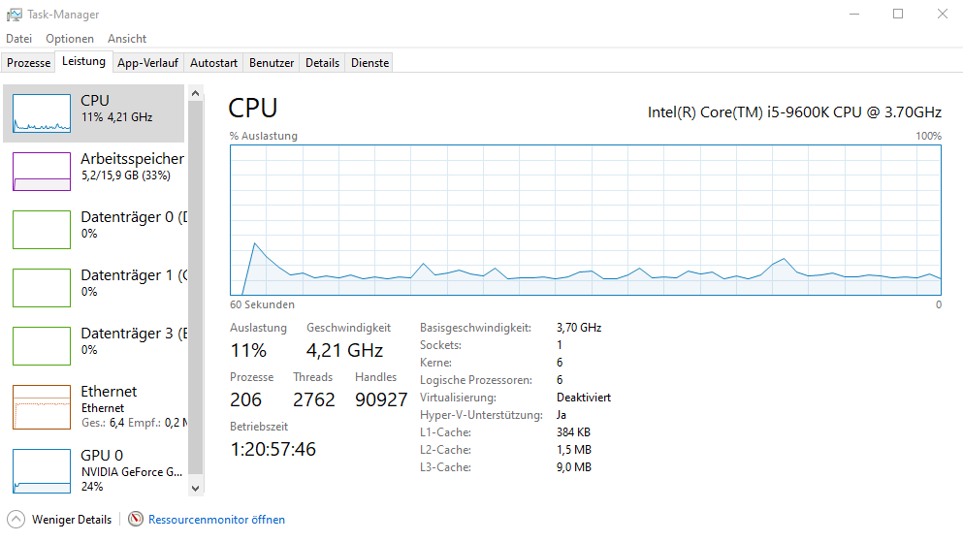Image resolution: width=963 pixels, height=542 pixels.
Task: Click the Ressourcenmonitor öffnen link
Action: tap(216, 520)
